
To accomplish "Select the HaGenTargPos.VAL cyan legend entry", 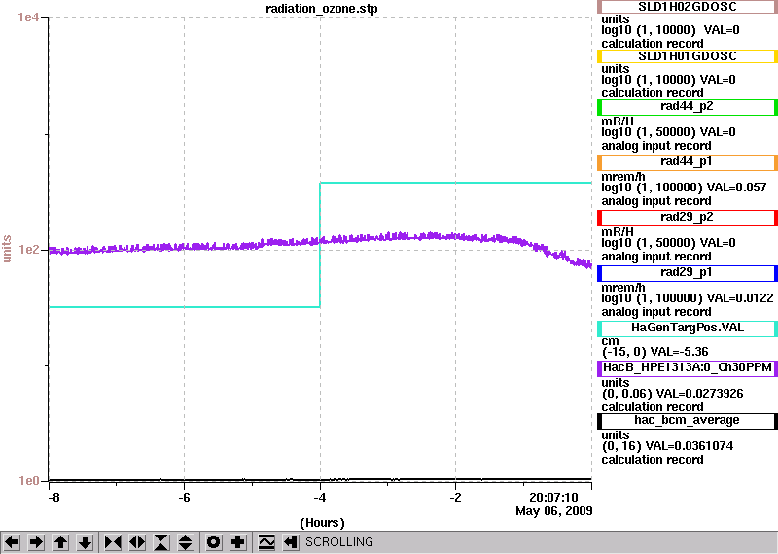I will [688, 329].
